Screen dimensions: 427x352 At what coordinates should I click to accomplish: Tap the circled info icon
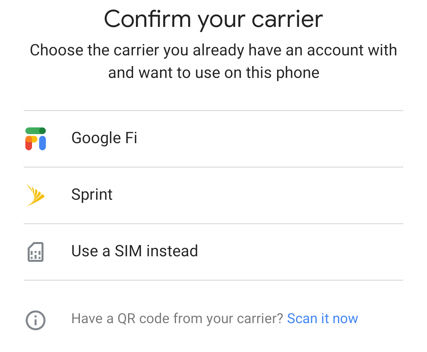tap(36, 320)
